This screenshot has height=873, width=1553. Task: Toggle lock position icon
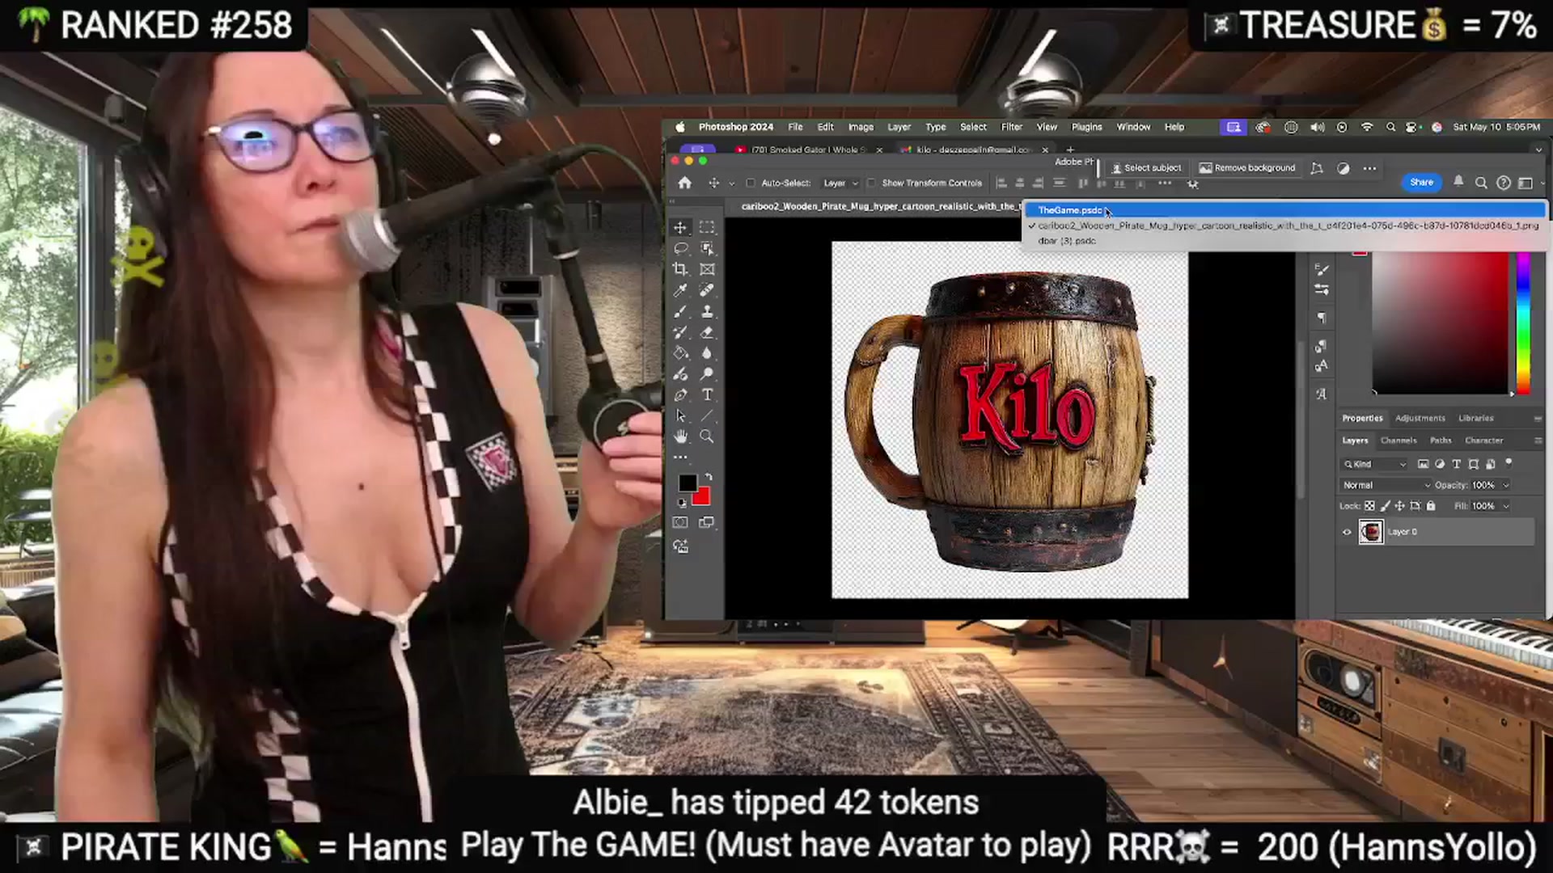point(1400,506)
